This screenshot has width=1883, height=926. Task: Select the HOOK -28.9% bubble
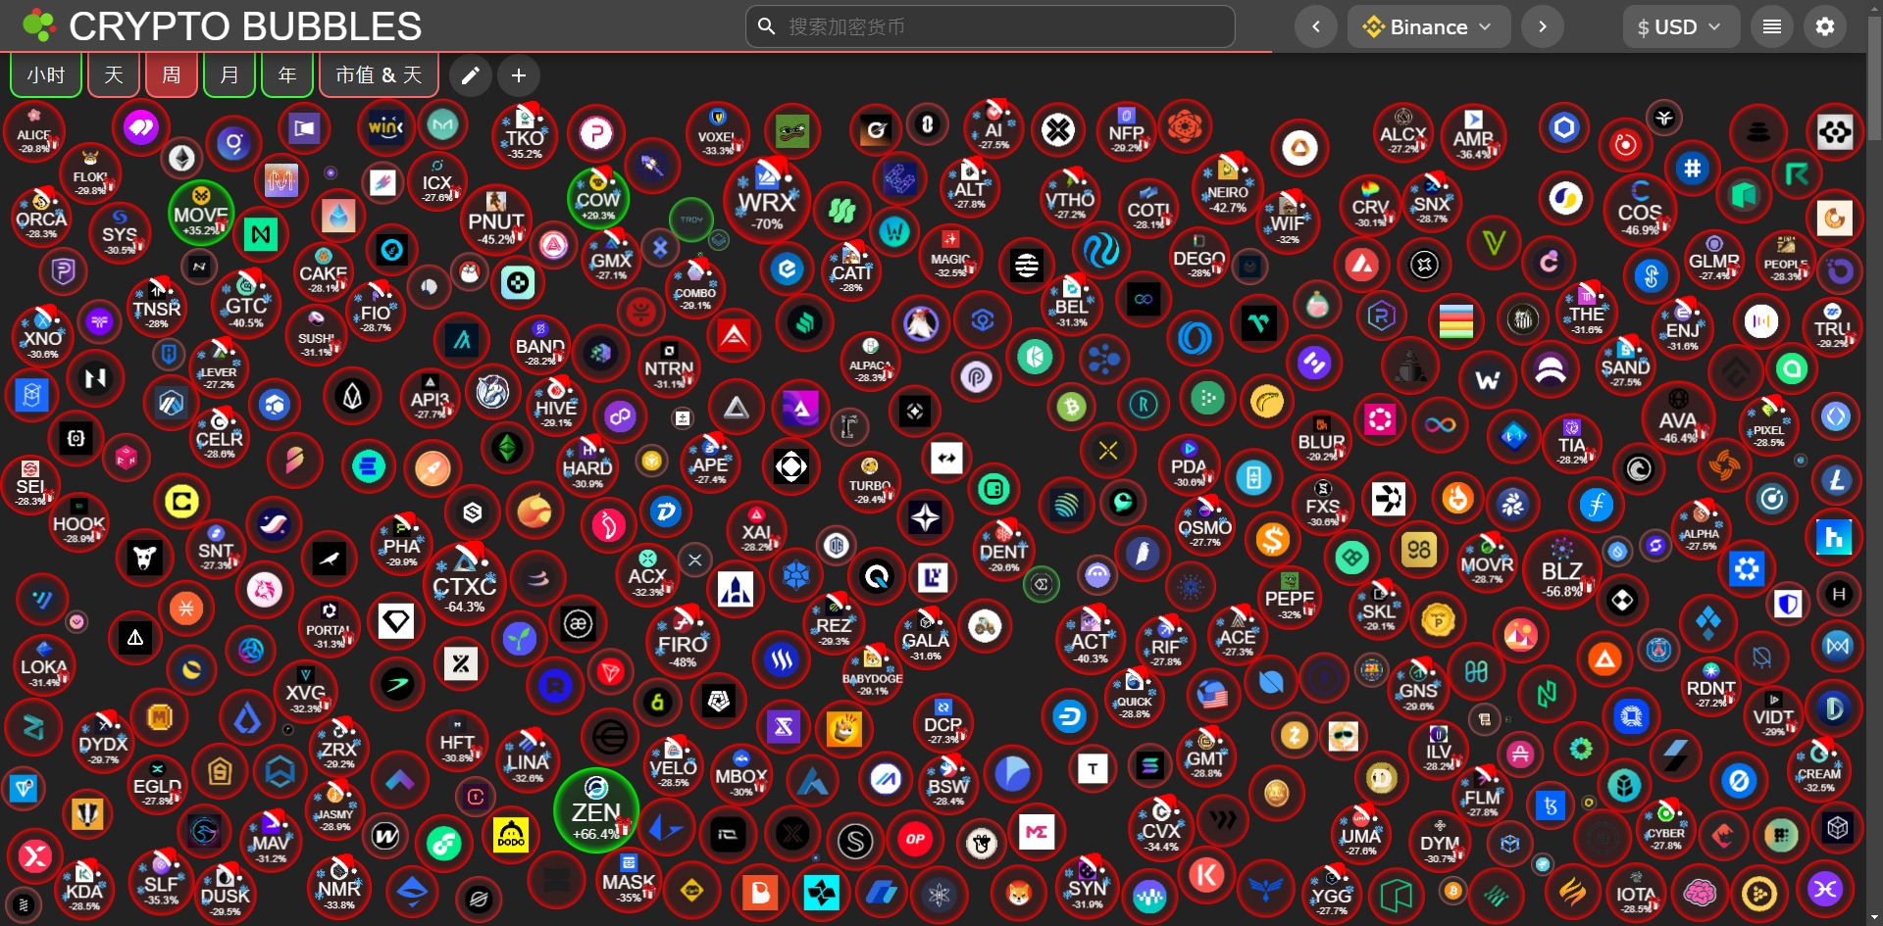pyautogui.click(x=79, y=522)
